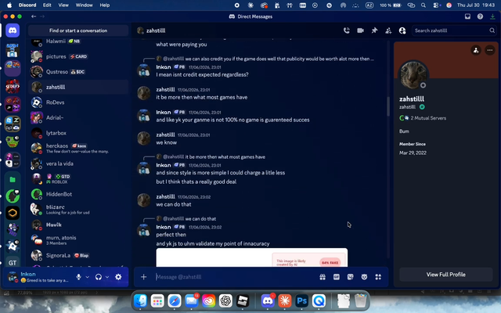Screen dimensions: 501x313
Task: Open DM with Adrial-
Action: click(78, 118)
